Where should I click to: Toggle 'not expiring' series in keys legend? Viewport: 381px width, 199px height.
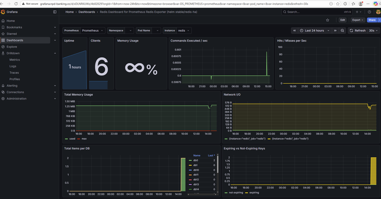[x=236, y=193]
